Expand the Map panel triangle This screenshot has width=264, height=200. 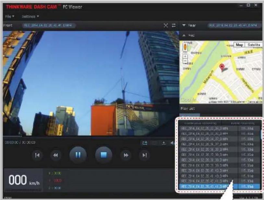[x=184, y=35]
